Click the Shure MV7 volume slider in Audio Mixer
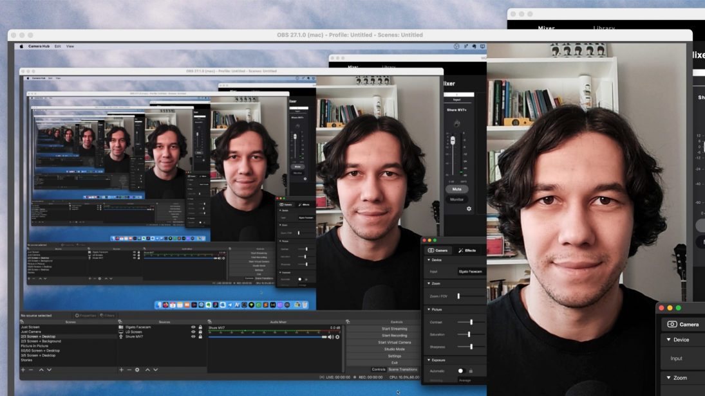The height and width of the screenshot is (396, 705). click(268, 337)
